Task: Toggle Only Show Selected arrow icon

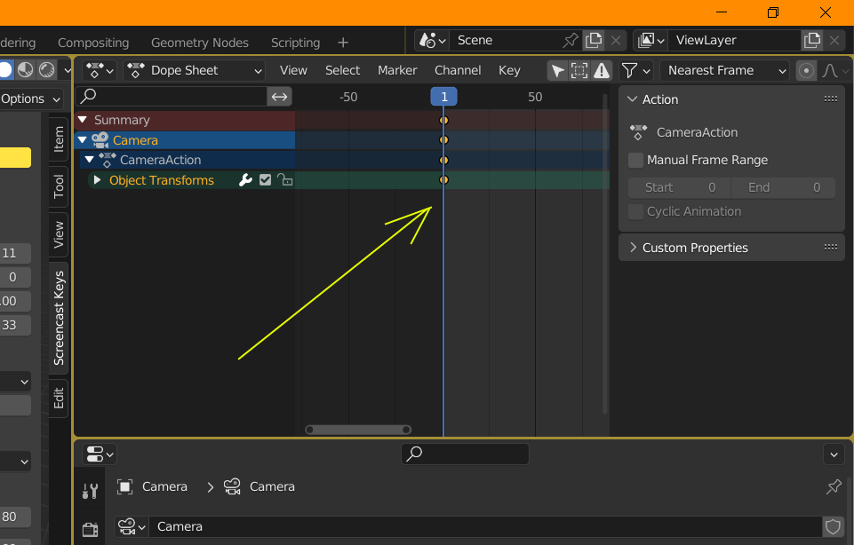Action: pos(557,71)
